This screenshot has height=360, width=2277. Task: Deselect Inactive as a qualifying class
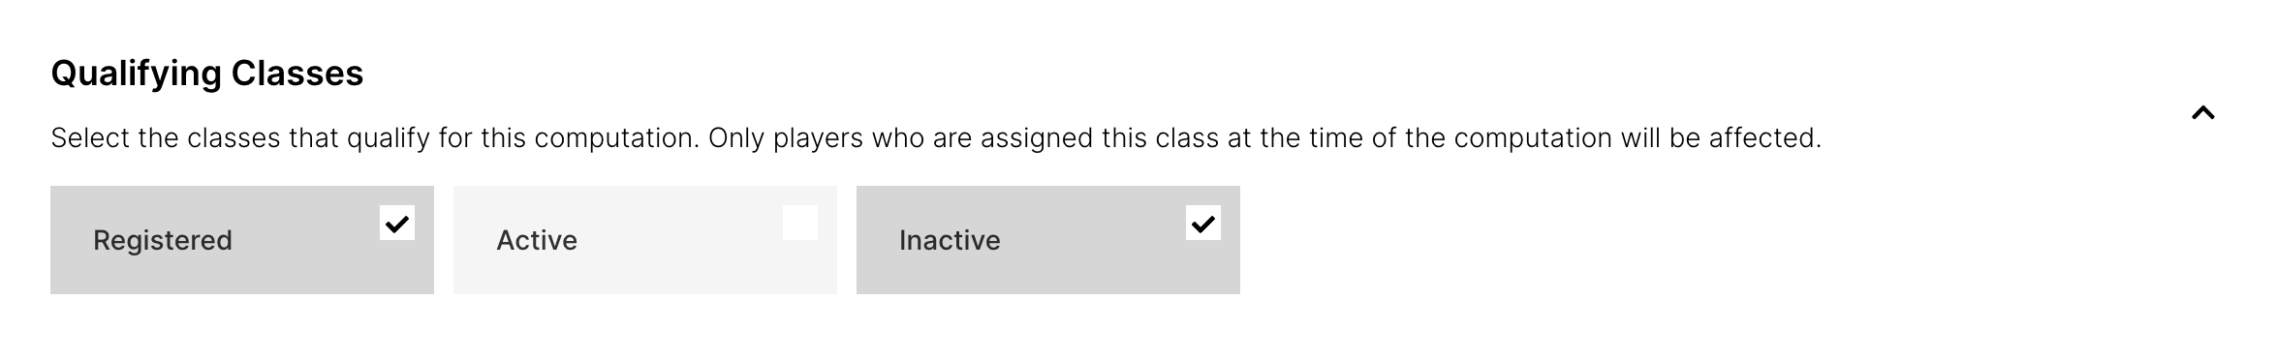(1203, 223)
